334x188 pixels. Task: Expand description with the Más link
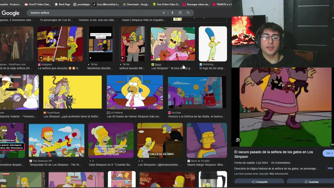pos(330,168)
